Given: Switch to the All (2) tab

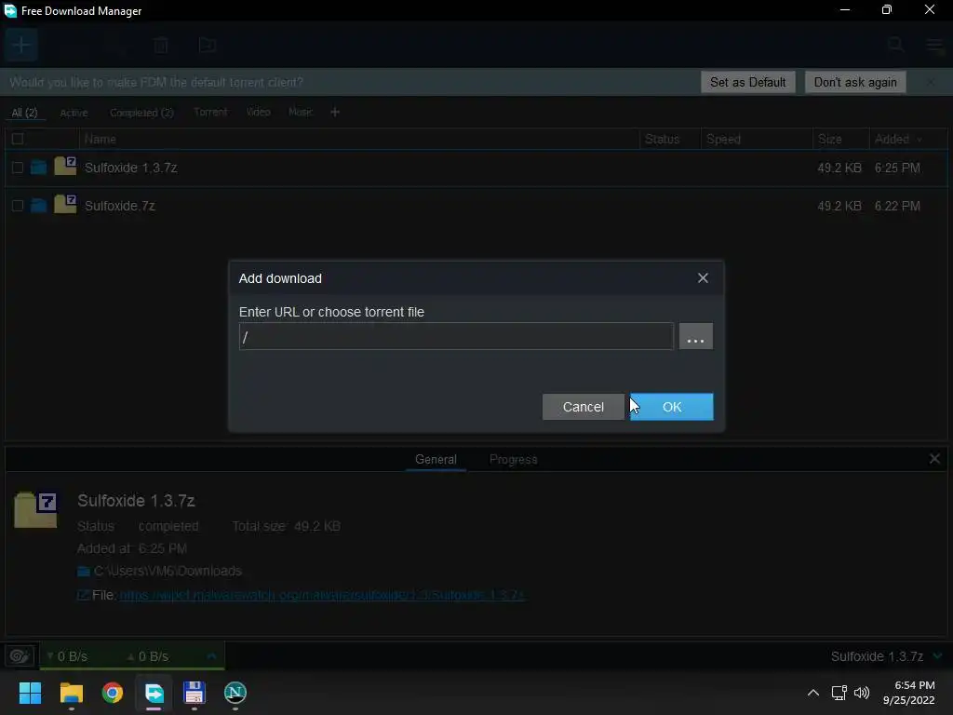Looking at the screenshot, I should pyautogui.click(x=24, y=113).
